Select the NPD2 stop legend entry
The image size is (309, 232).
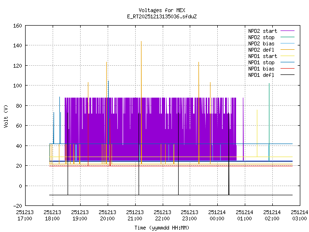click(x=261, y=37)
